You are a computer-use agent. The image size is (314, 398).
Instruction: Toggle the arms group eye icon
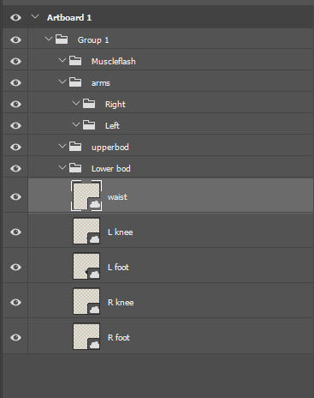(15, 82)
